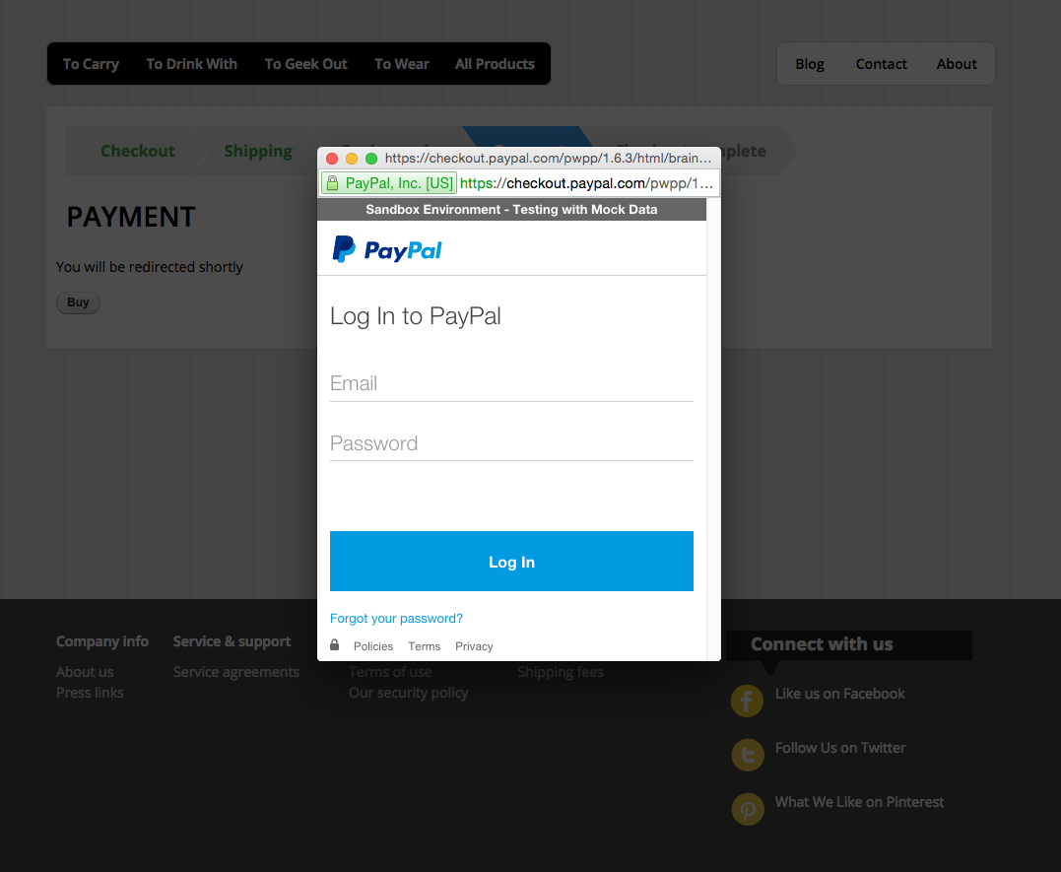Open the To Carry menu
This screenshot has height=872, width=1061.
click(x=91, y=64)
